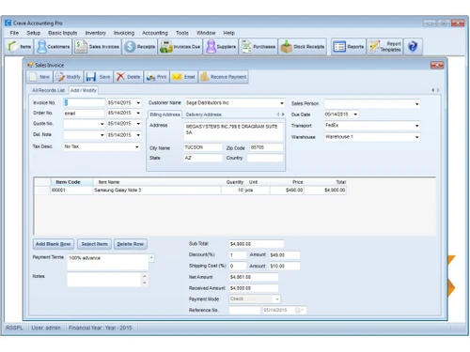Image resolution: width=470 pixels, height=352 pixels.
Task: Click the Zip Code field
Action: pos(266,147)
